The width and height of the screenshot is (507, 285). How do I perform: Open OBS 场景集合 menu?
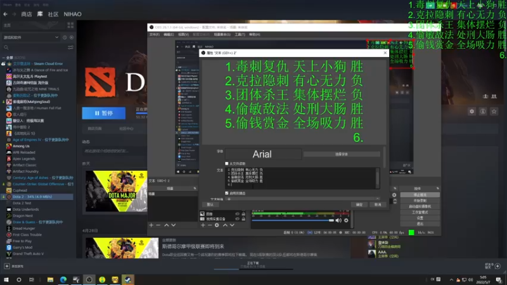click(222, 35)
